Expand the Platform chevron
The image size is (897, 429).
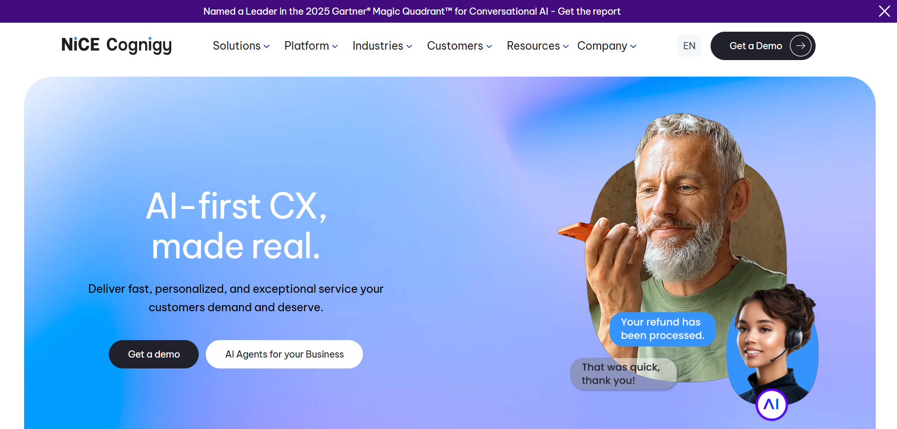[x=335, y=46]
